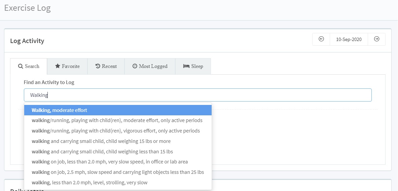Switch to the Search tab
Screen dimensions: 398x191
coord(29,67)
